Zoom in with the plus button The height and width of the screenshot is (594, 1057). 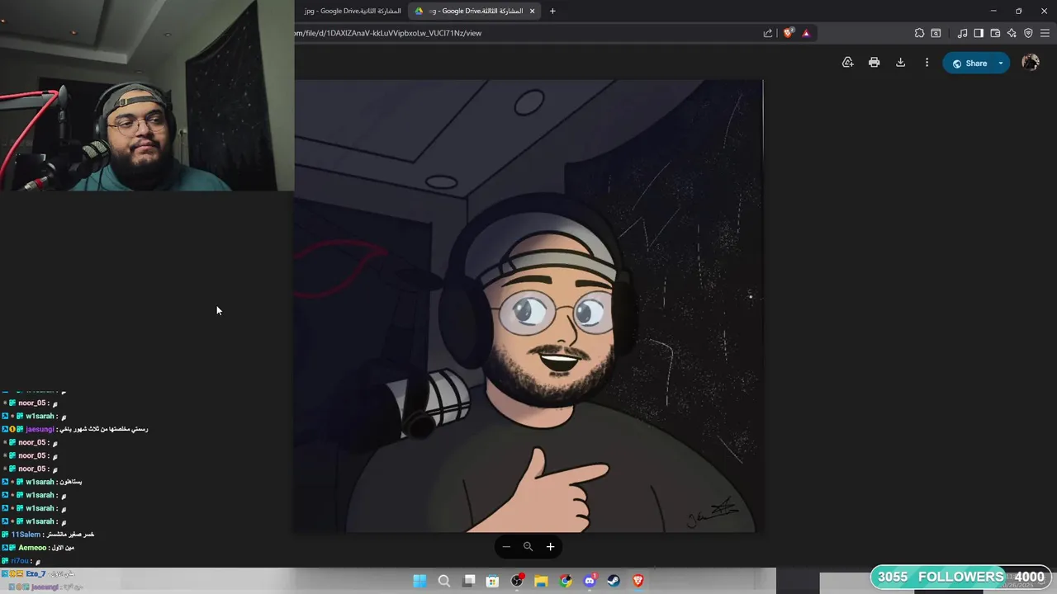click(x=550, y=546)
